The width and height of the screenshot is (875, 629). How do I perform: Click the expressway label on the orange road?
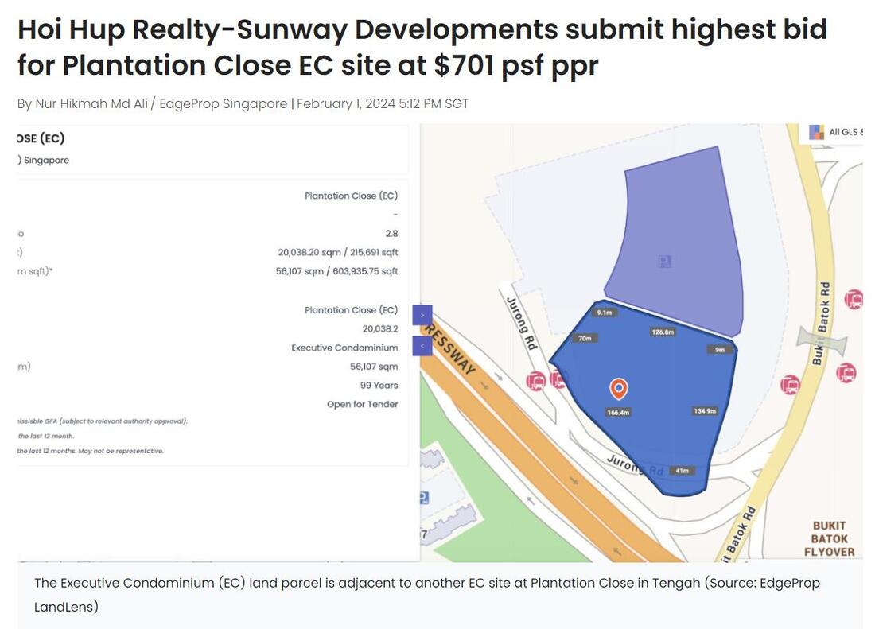point(449,350)
